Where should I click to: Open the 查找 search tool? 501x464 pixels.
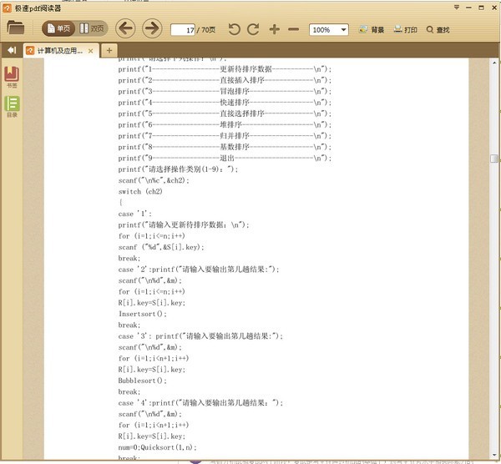click(438, 30)
